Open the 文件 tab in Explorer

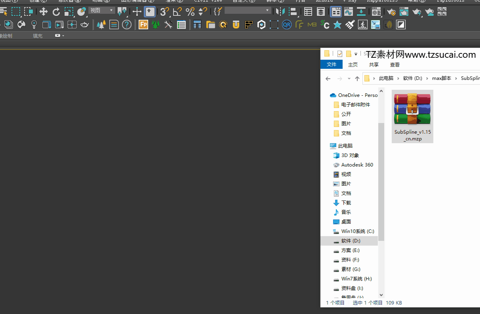(331, 64)
